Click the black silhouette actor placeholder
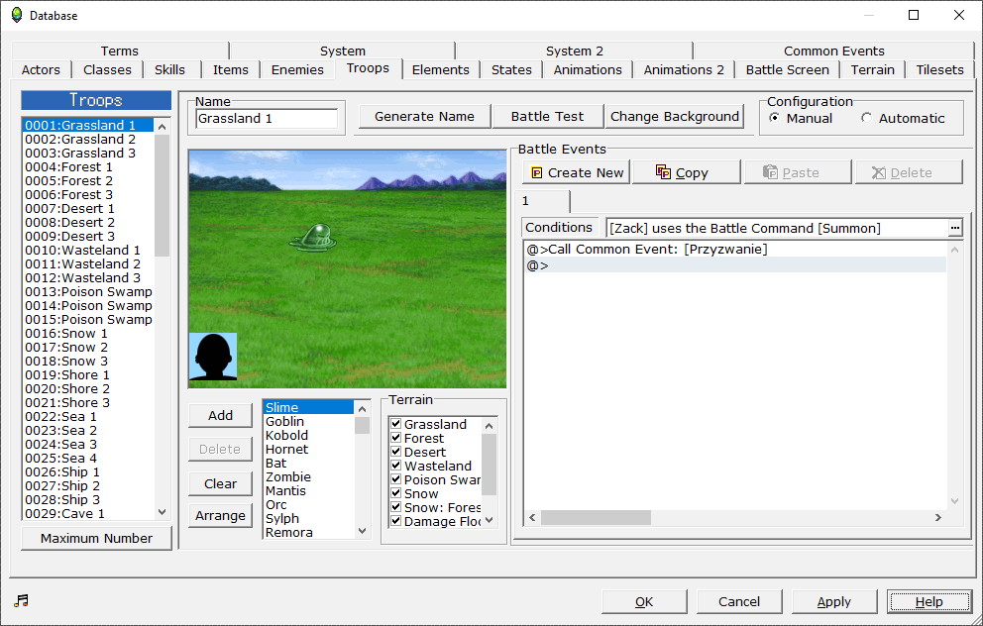 213,357
